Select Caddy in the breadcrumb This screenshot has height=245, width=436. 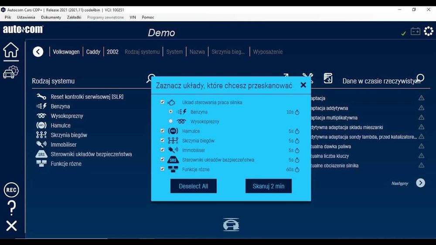click(93, 52)
